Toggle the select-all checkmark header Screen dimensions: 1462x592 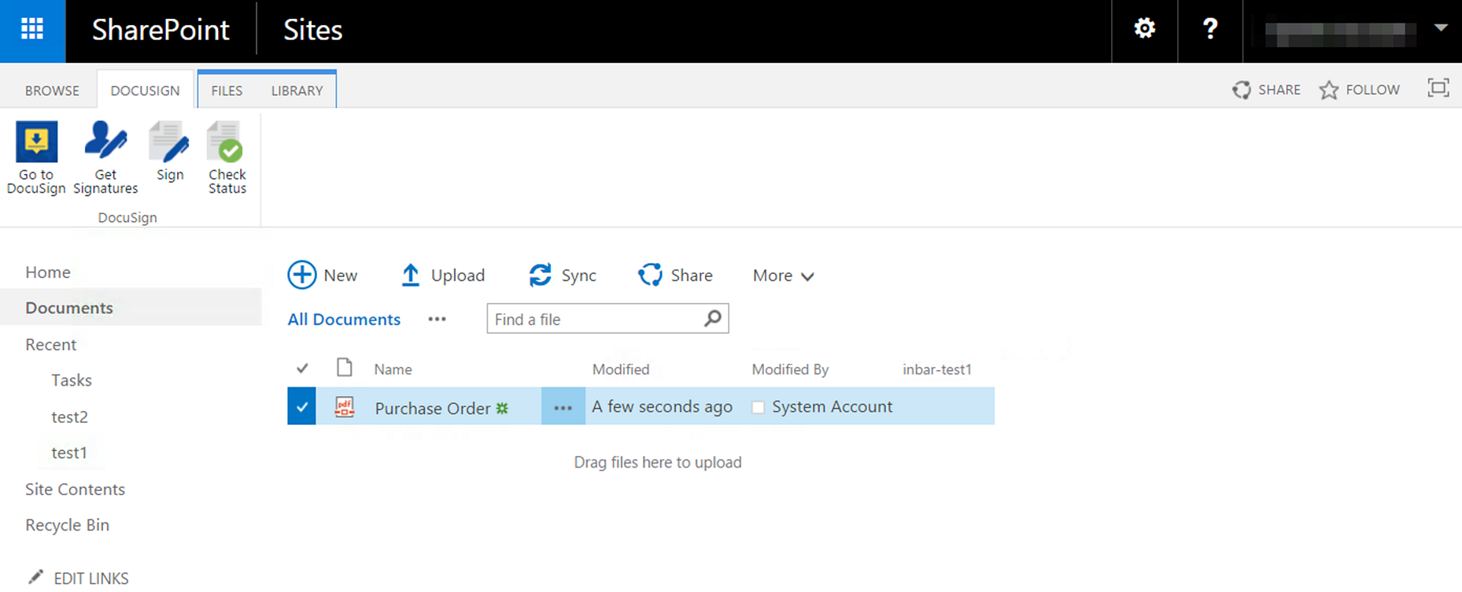click(x=302, y=368)
